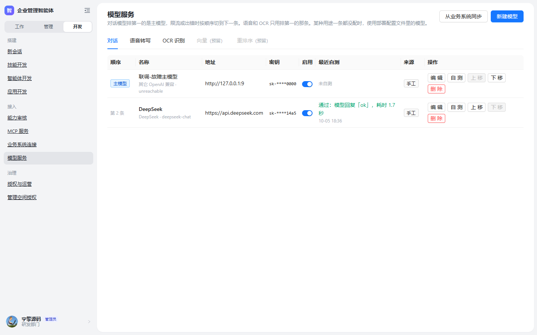
Task: Click 下移 in the DeepSeek row
Action: pos(497,107)
